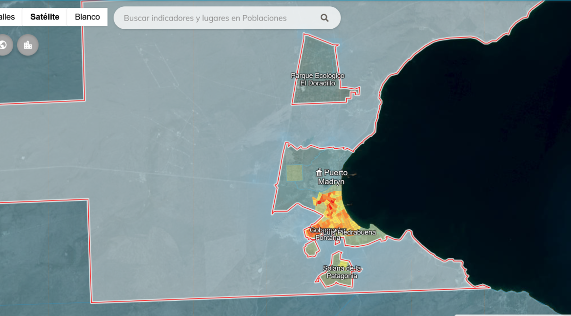Click the globe icon button
This screenshot has height=316, width=571.
pos(4,45)
